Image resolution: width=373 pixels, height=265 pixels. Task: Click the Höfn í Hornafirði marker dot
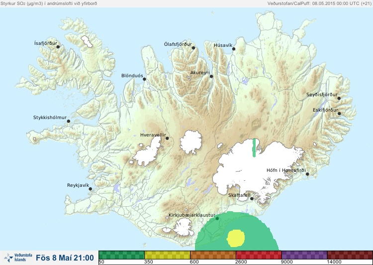[307, 174]
